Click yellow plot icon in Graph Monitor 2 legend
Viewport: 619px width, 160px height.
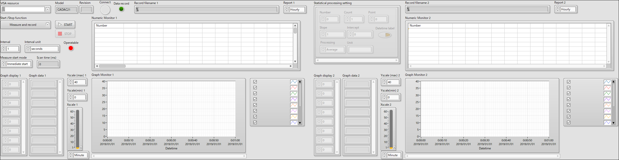pyautogui.click(x=607, y=117)
